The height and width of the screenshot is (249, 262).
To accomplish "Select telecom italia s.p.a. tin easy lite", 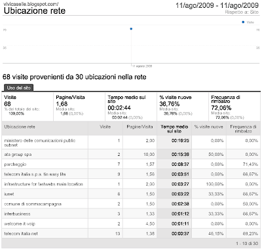I will (35, 174).
